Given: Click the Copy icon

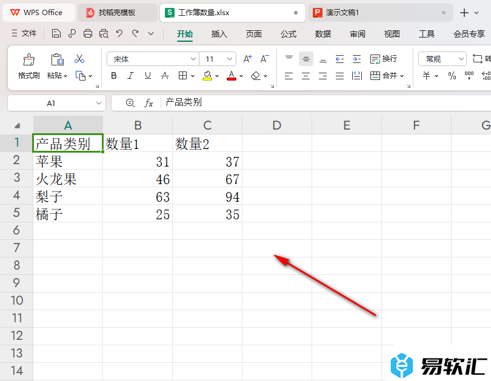Looking at the screenshot, I should [81, 76].
